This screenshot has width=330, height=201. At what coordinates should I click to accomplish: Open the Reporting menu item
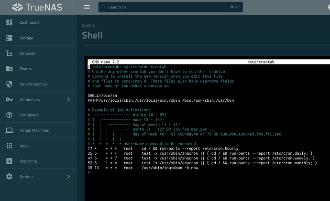[38, 161]
